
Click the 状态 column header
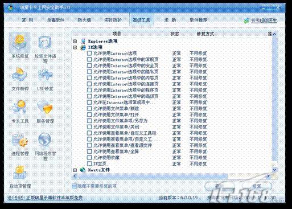tap(175, 34)
